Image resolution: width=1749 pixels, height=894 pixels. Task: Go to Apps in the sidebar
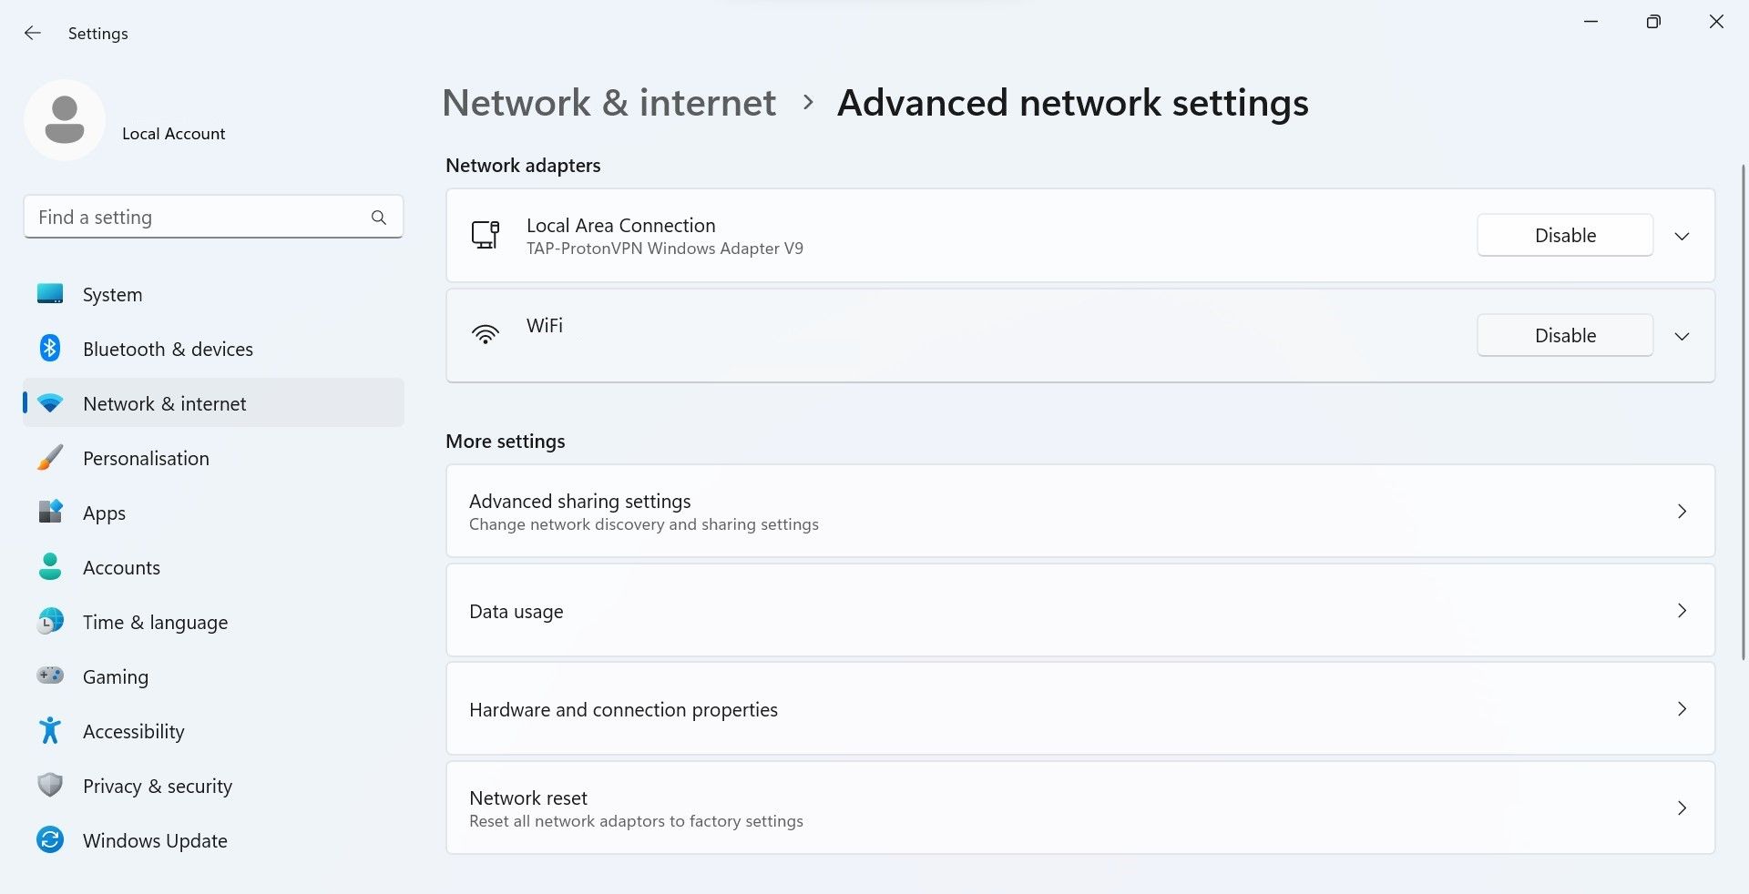pos(104,513)
